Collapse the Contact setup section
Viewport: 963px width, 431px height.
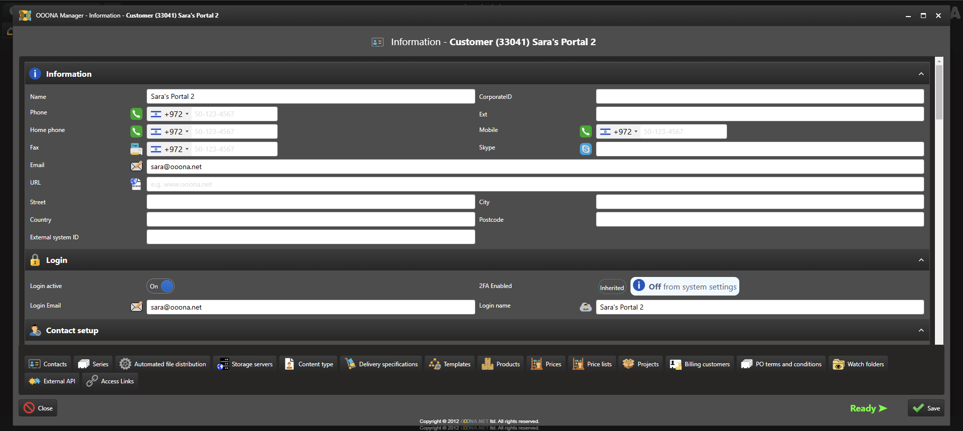(921, 330)
